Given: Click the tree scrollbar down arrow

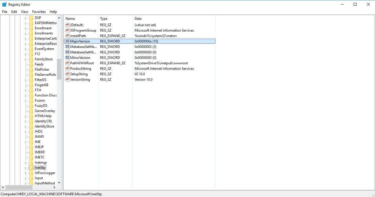Looking at the screenshot, I should (x=59, y=182).
